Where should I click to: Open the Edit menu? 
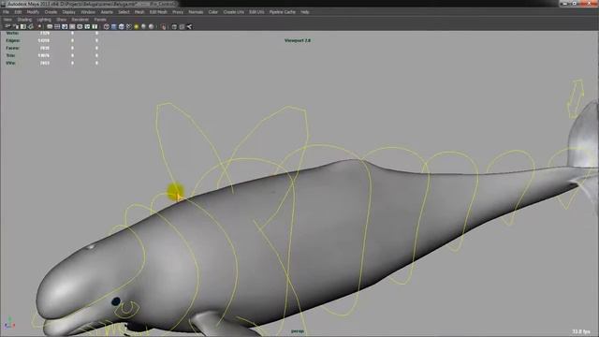pos(18,12)
